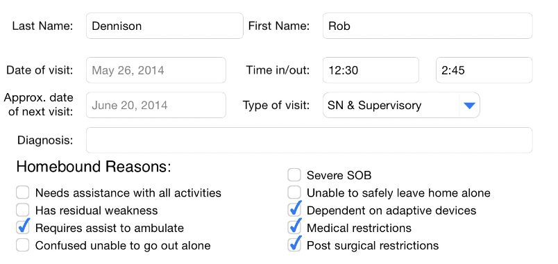Click the Last Name field showing Dennison
The image size is (558, 264).
[x=164, y=26]
